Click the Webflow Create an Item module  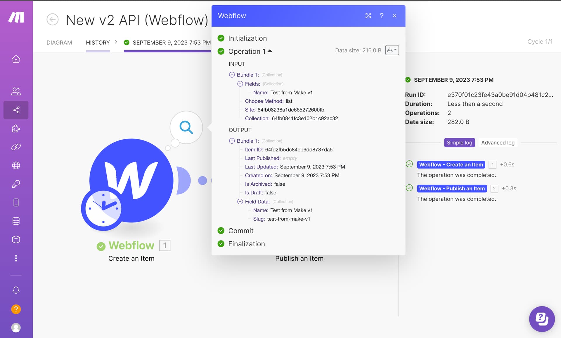131,180
